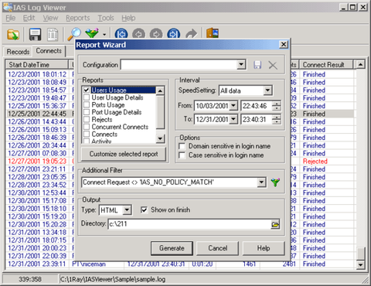Click the Directory c:\211 input field
The width and height of the screenshot is (371, 286).
[x=189, y=224]
